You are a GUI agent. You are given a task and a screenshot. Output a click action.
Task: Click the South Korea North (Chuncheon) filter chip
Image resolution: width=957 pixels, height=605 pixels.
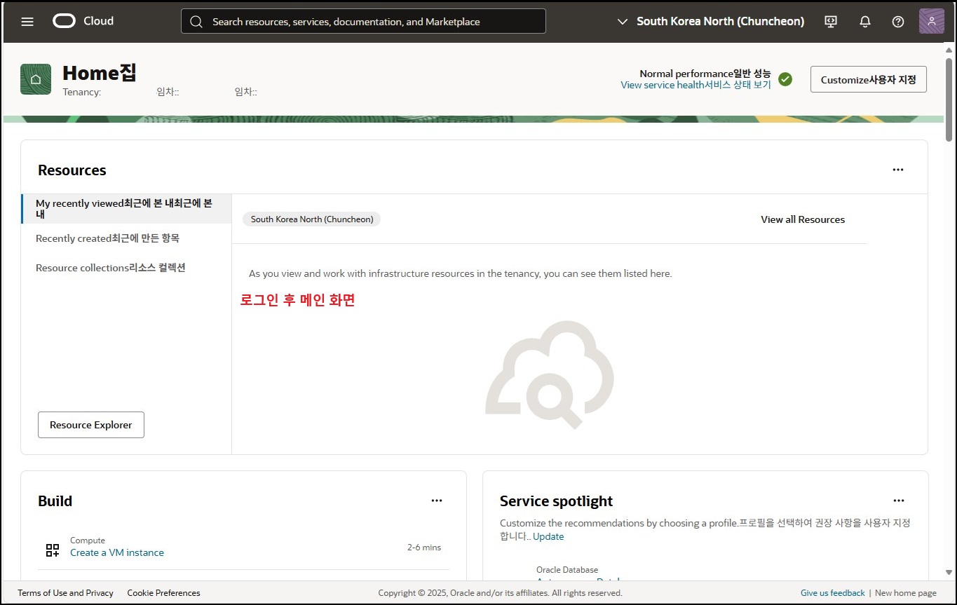click(x=311, y=219)
